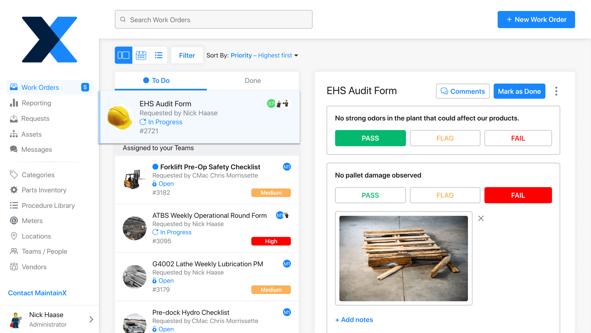This screenshot has height=333, width=591.
Task: Click the forklift thumbnail image
Action: [134, 179]
